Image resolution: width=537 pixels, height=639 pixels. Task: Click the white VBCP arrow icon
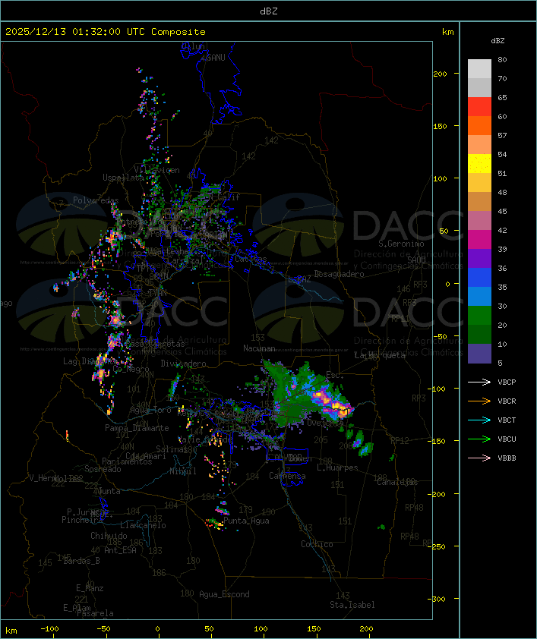[479, 382]
